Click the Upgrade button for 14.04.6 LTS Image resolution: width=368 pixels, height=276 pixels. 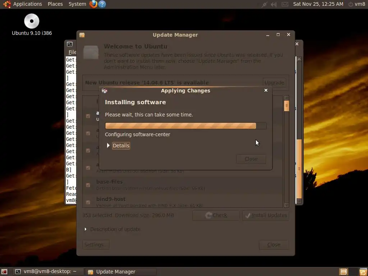point(274,83)
